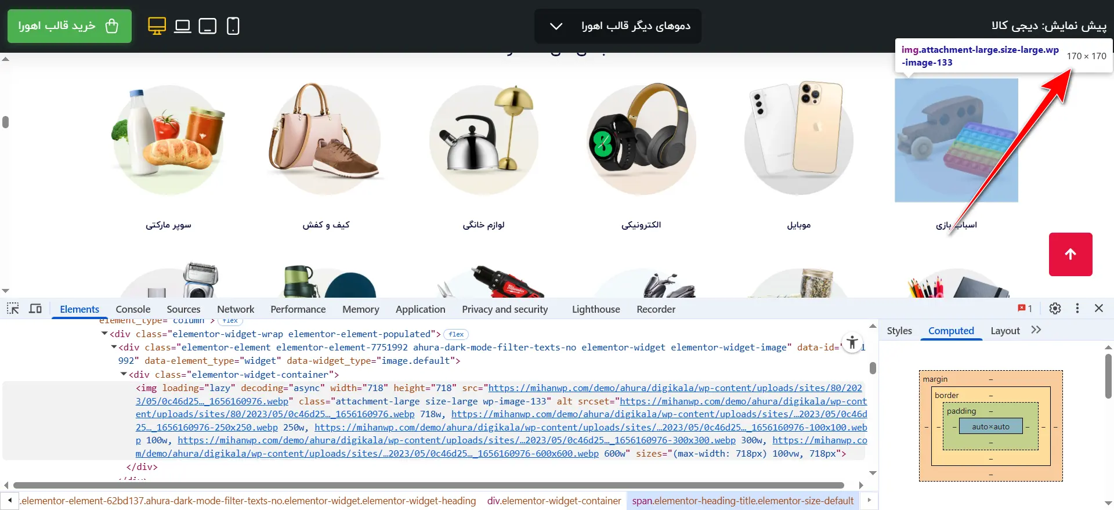The height and width of the screenshot is (510, 1114).
Task: Open DevTools settings gear
Action: coord(1055,309)
